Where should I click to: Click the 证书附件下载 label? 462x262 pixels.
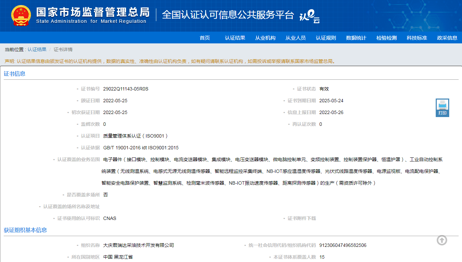302,218
